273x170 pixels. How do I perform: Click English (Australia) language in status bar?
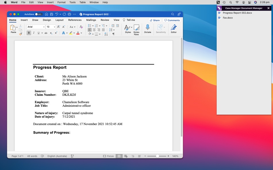[x=57, y=156]
